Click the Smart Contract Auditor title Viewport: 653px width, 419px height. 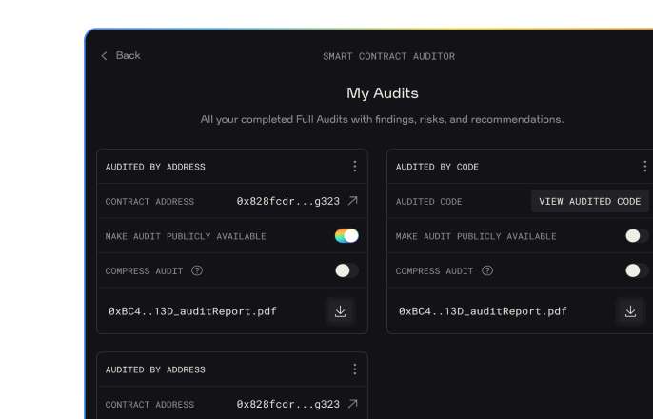[388, 56]
